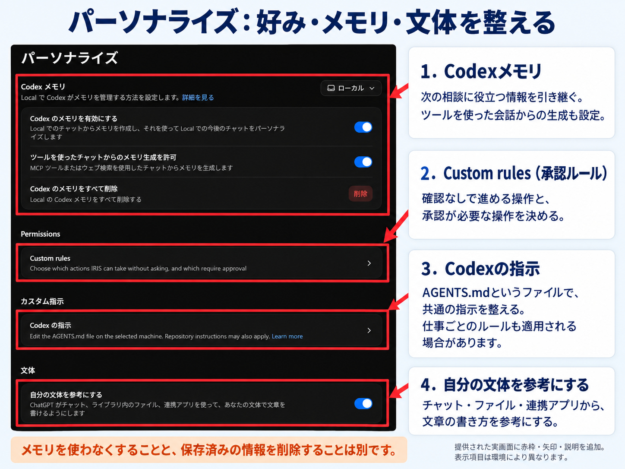Open the ローカル machine dropdown
Viewport: 625px width, 469px height.
[351, 88]
